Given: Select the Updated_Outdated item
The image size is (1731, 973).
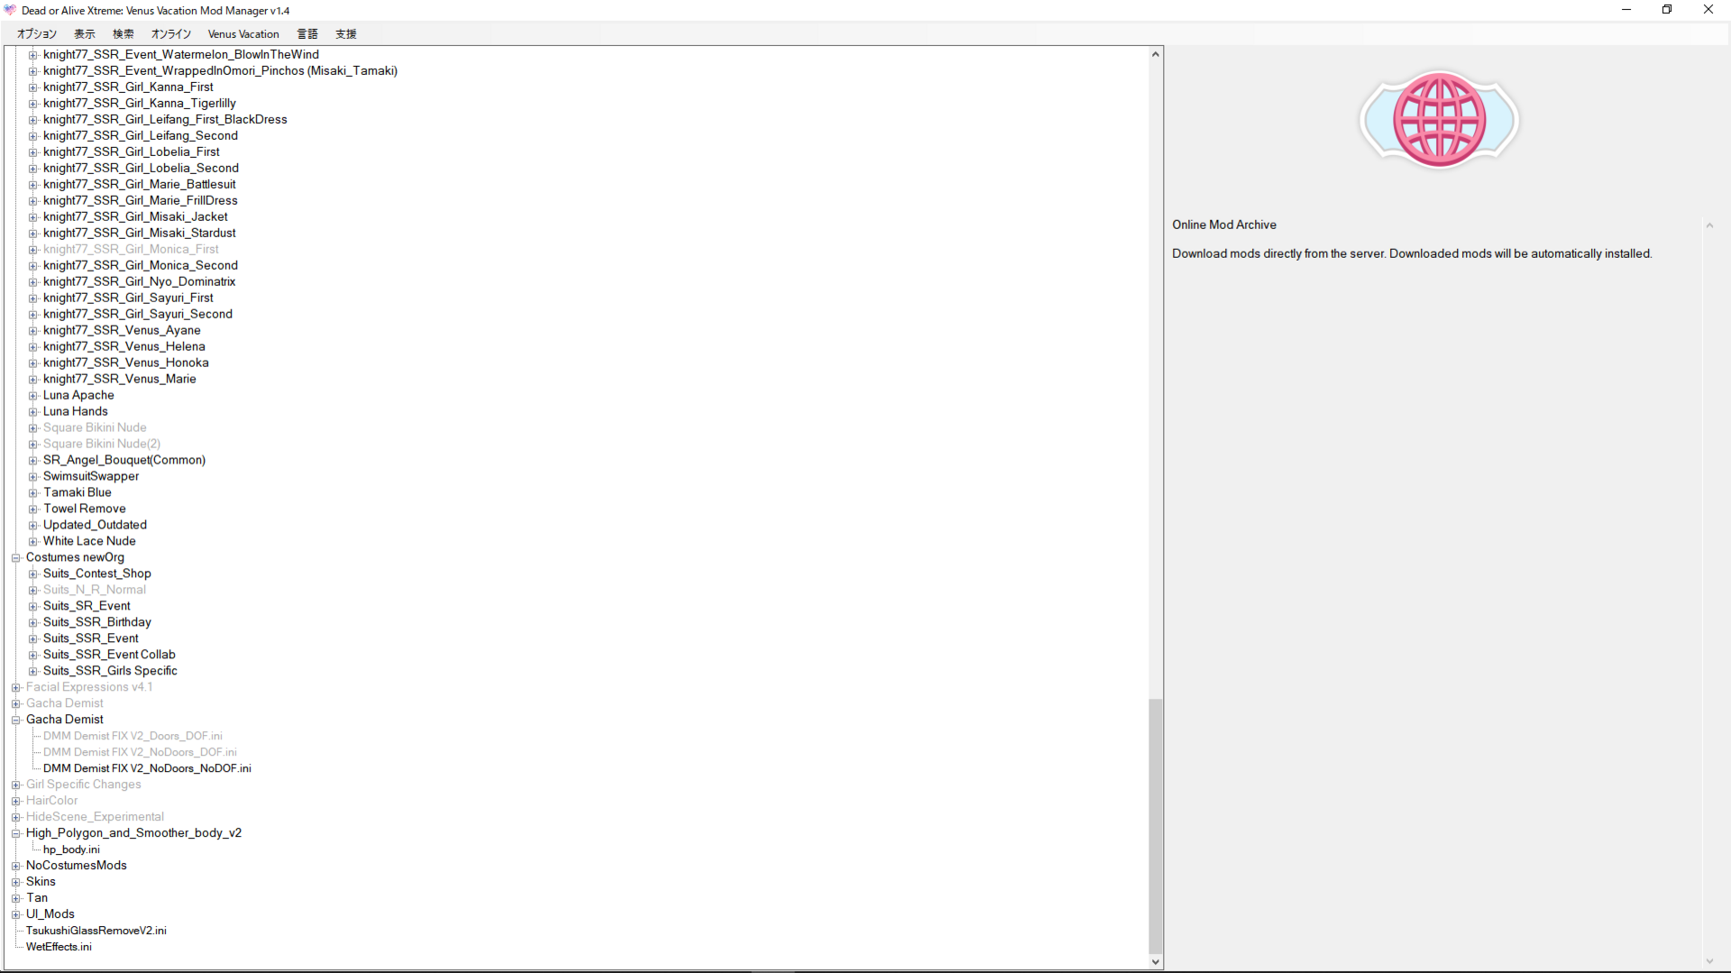Looking at the screenshot, I should point(95,526).
